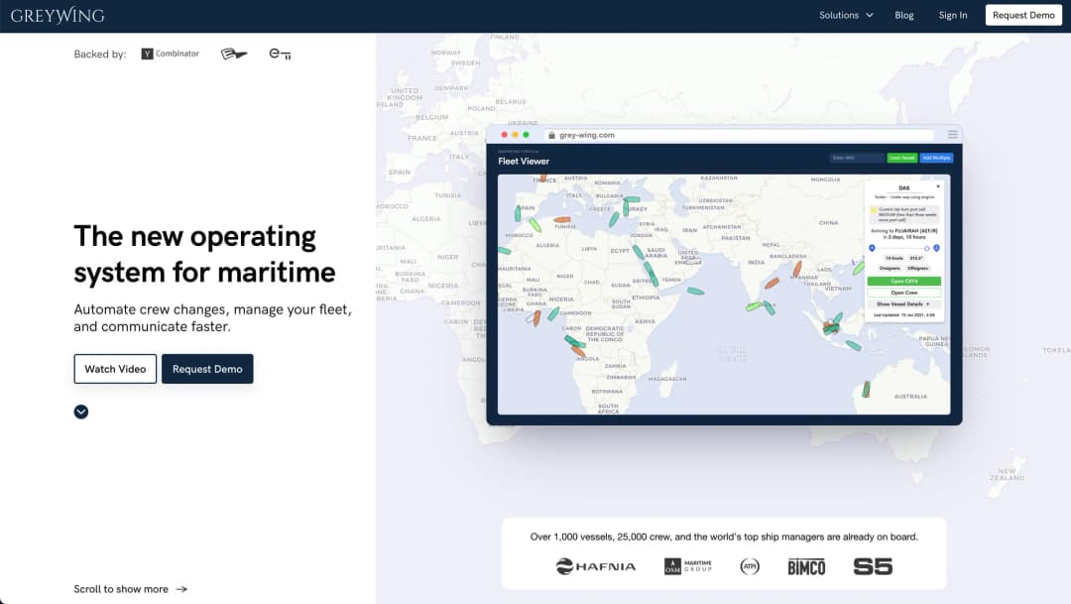The width and height of the screenshot is (1071, 604).
Task: Close the DAS vessel info panel
Action: [939, 185]
